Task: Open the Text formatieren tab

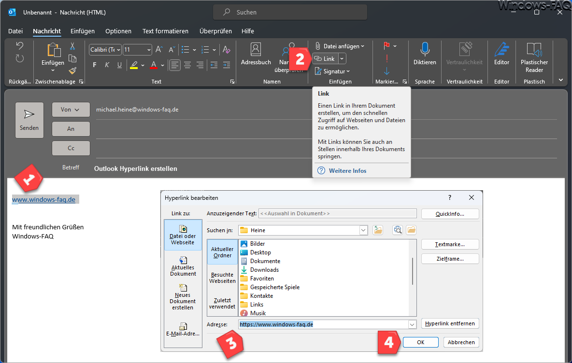Action: click(165, 31)
